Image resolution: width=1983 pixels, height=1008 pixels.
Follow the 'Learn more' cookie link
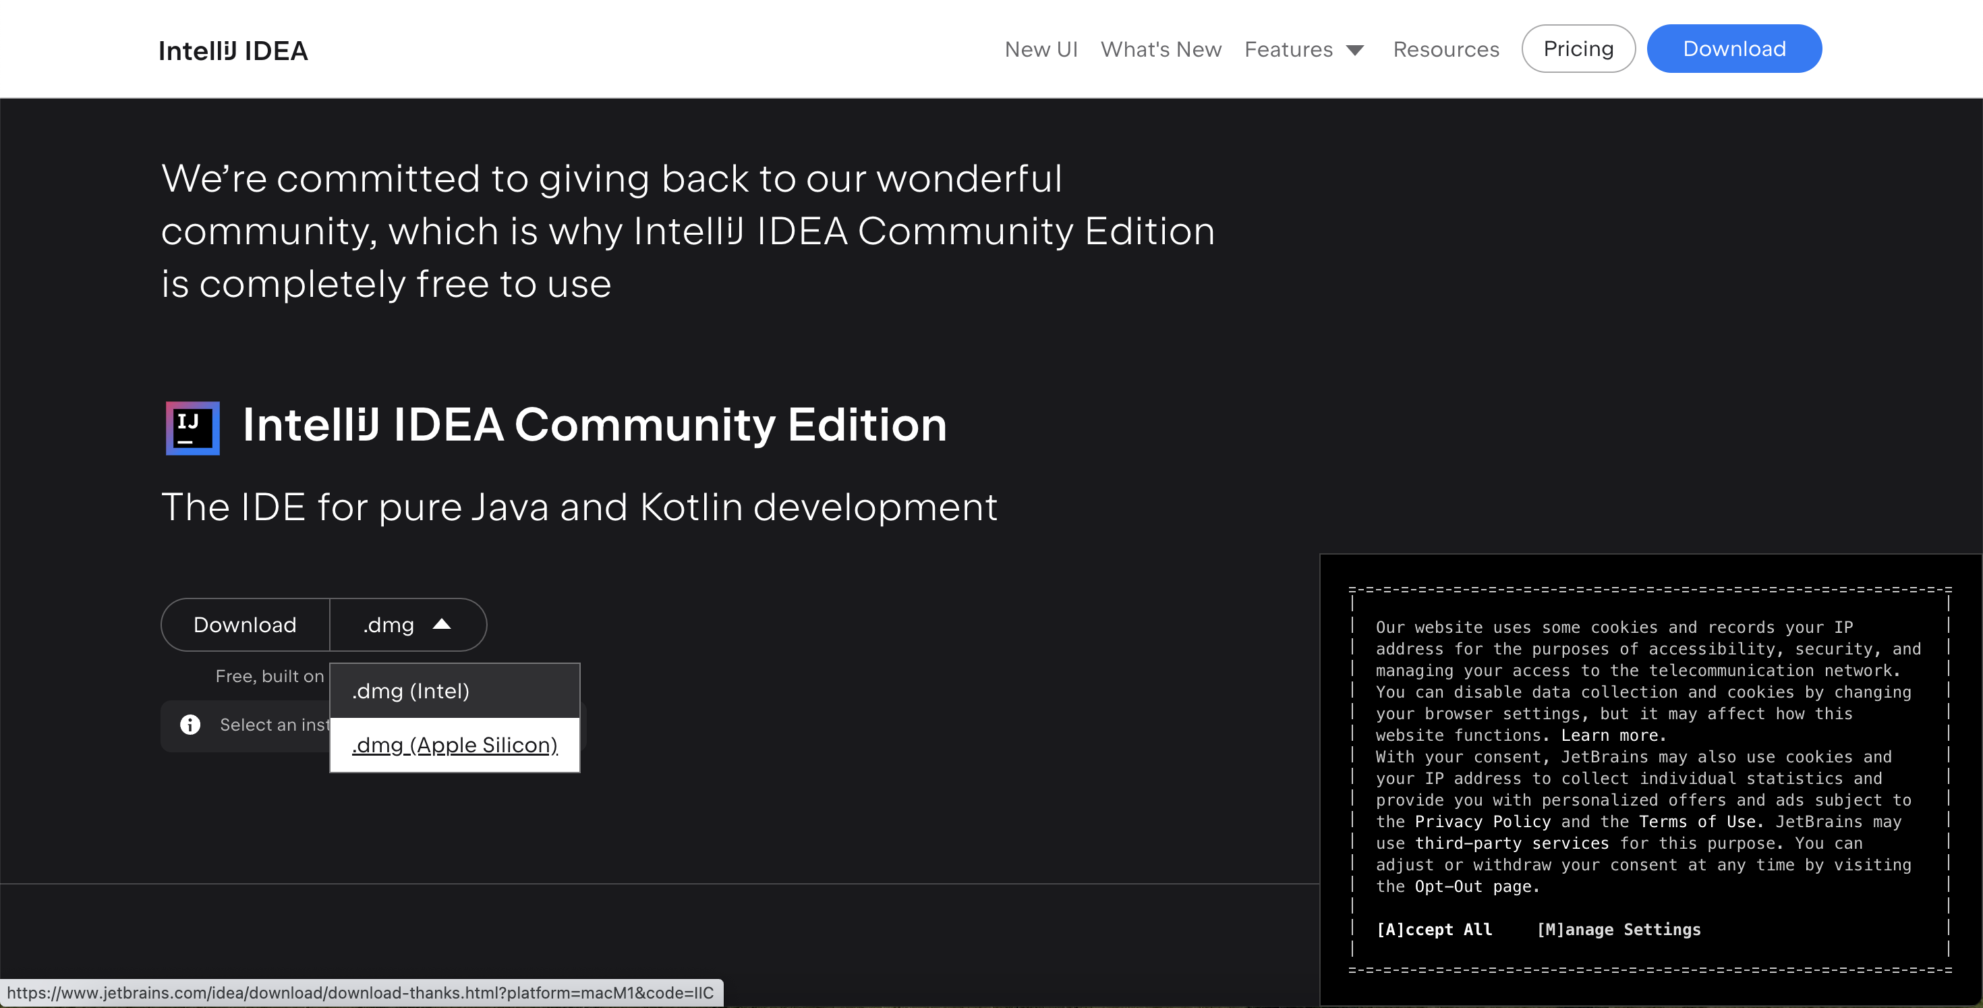tap(1612, 735)
